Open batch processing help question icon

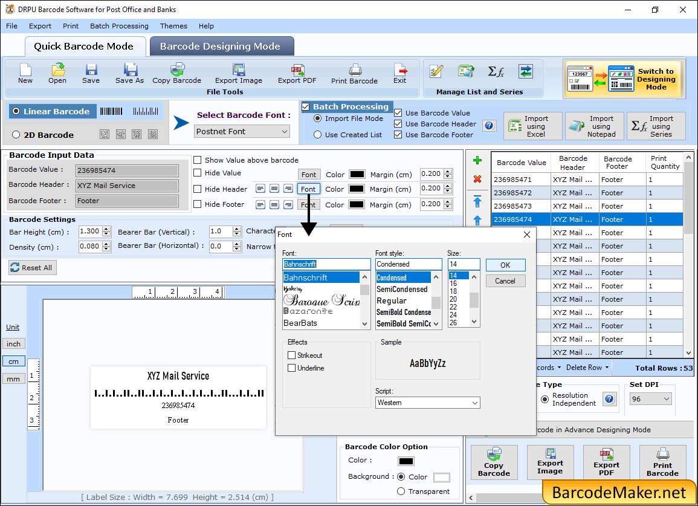coord(489,126)
